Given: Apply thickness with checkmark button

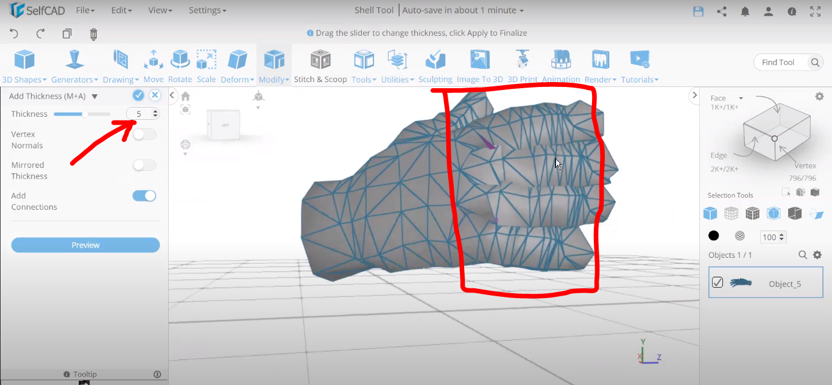Looking at the screenshot, I should click(138, 95).
